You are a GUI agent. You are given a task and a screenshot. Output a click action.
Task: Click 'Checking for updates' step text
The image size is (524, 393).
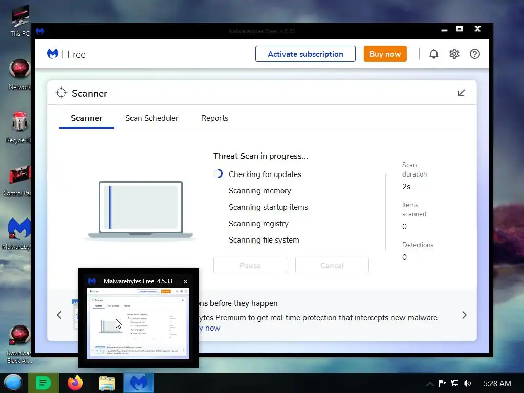click(265, 174)
